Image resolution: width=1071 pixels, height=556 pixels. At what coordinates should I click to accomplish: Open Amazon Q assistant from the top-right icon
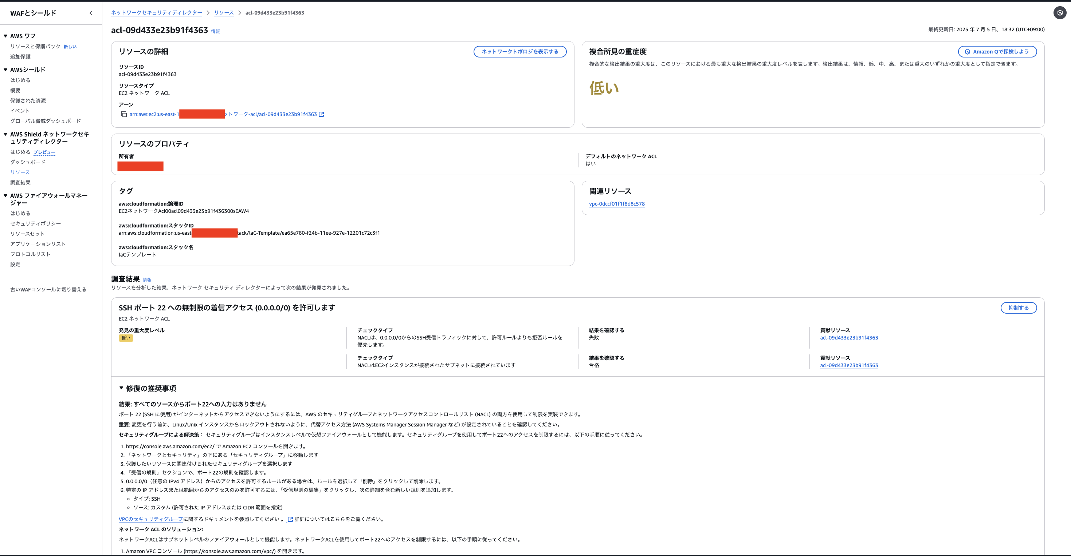click(1060, 13)
